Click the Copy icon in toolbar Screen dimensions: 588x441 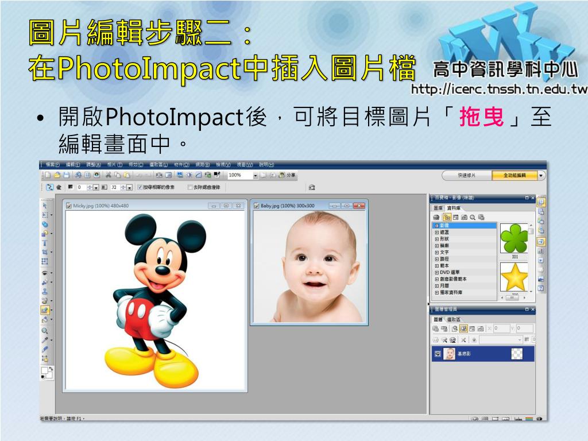[x=117, y=175]
